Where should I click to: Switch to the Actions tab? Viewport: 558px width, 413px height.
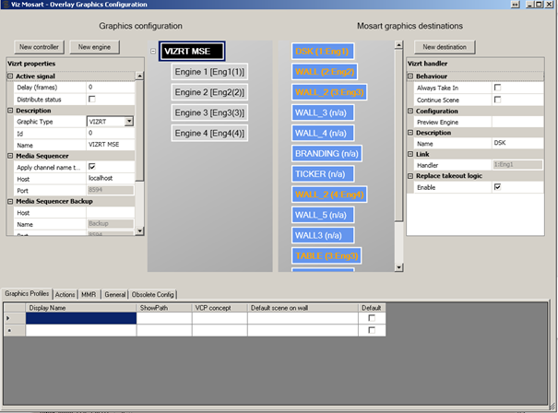(x=65, y=294)
